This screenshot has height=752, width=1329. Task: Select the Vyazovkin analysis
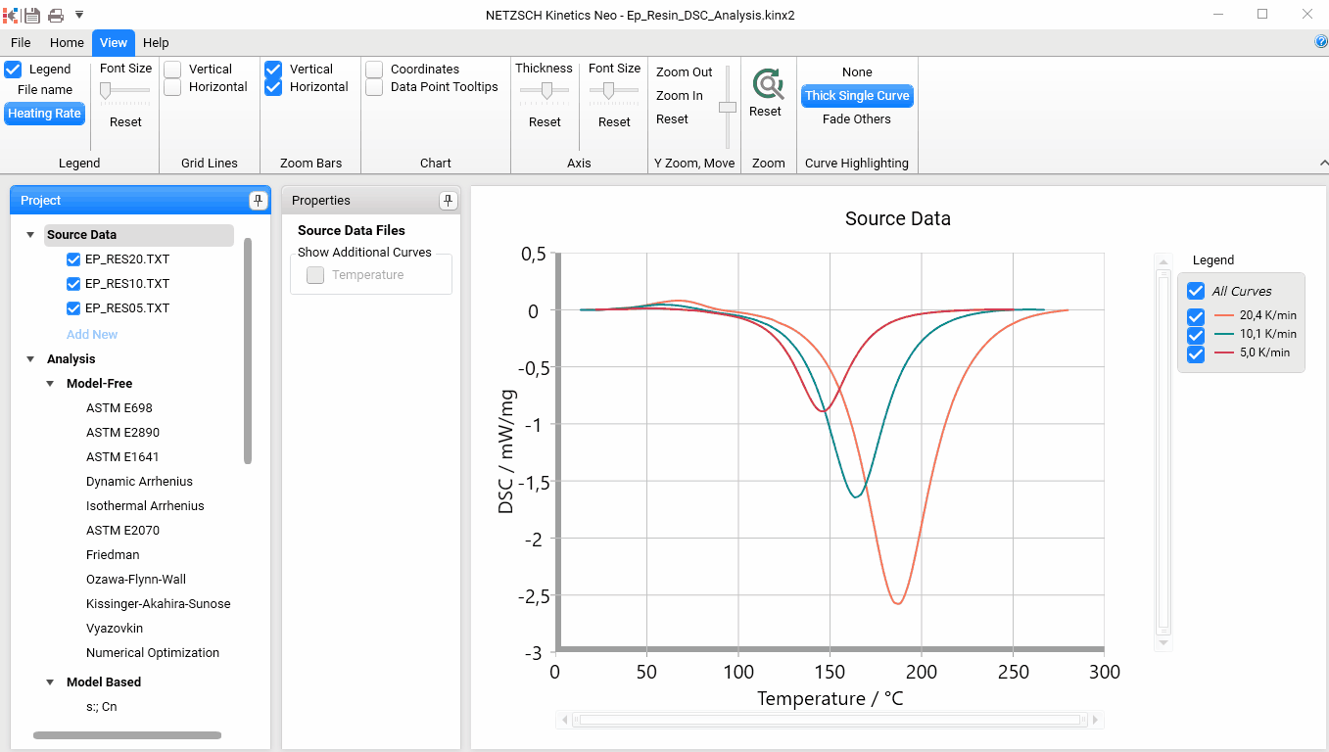pos(115,629)
